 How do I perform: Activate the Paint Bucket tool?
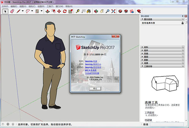point(89,11)
